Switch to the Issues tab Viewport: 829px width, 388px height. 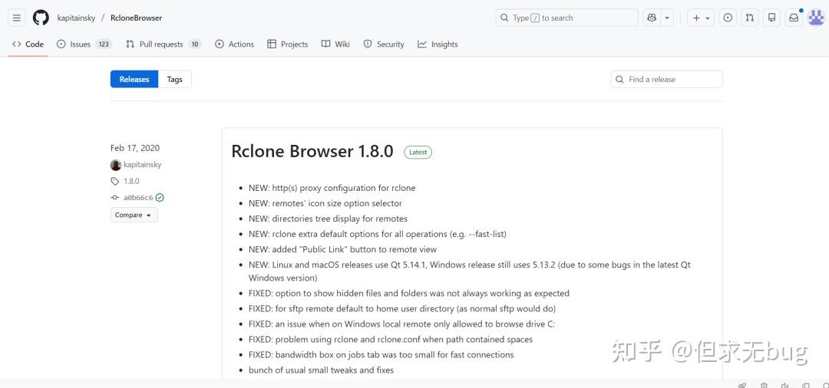pos(84,44)
